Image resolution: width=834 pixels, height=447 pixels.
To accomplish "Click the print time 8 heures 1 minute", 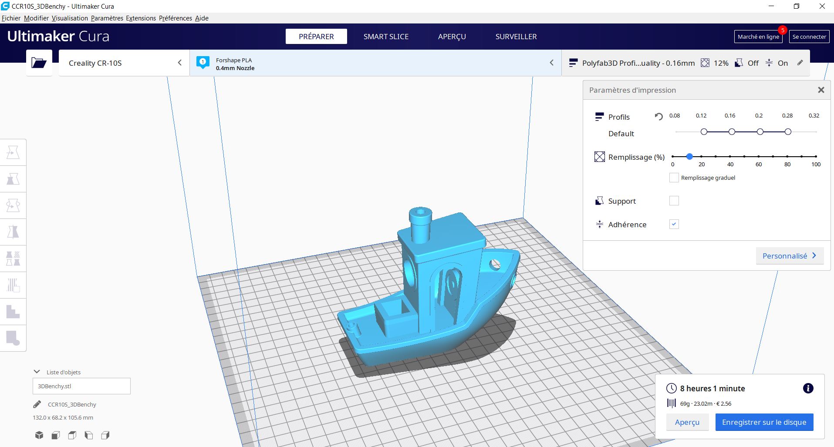I will (712, 388).
